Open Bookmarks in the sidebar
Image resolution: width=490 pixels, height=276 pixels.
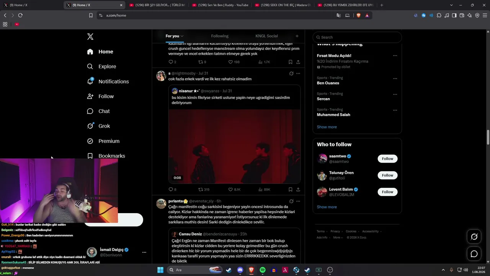(106, 156)
